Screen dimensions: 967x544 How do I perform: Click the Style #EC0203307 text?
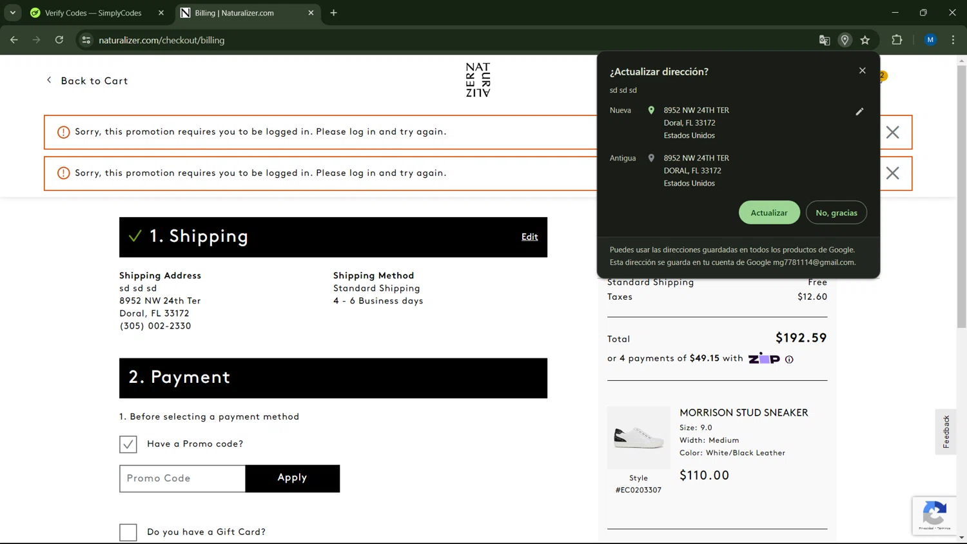[x=638, y=484]
